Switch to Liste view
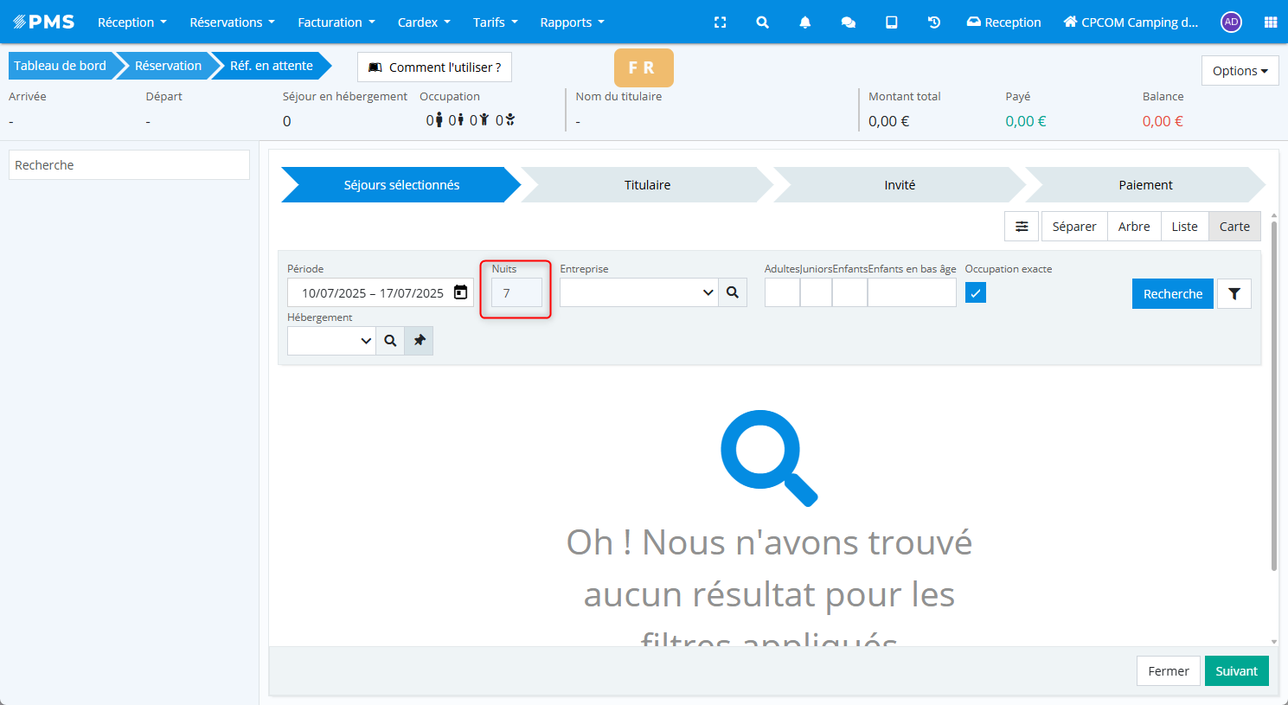 click(1184, 227)
